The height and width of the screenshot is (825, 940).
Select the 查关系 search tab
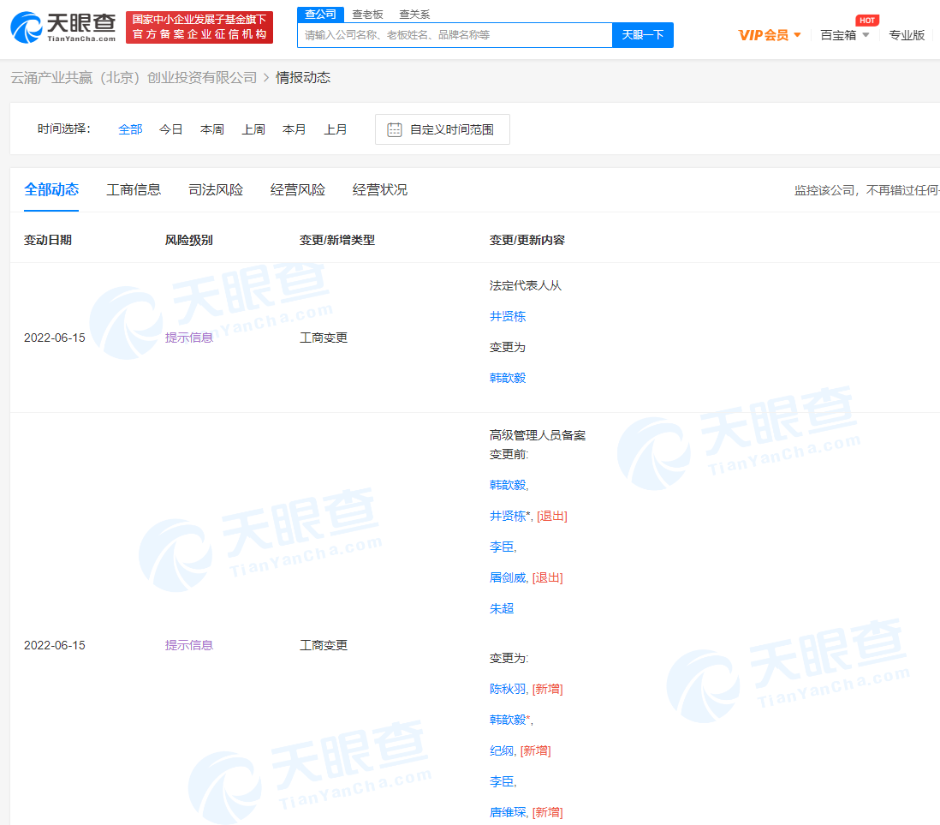coord(414,15)
